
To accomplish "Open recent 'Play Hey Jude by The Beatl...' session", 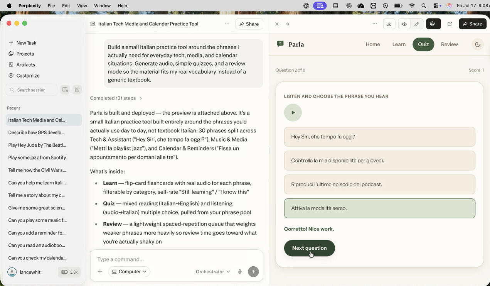I will (44, 145).
